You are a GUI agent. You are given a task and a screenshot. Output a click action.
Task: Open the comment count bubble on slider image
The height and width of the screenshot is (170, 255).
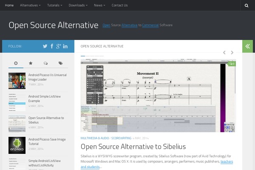tap(232, 64)
